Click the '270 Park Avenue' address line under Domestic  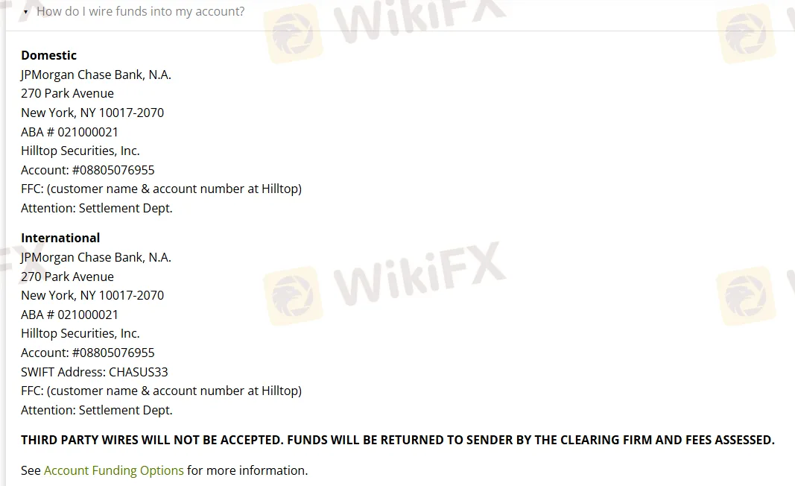coord(67,93)
